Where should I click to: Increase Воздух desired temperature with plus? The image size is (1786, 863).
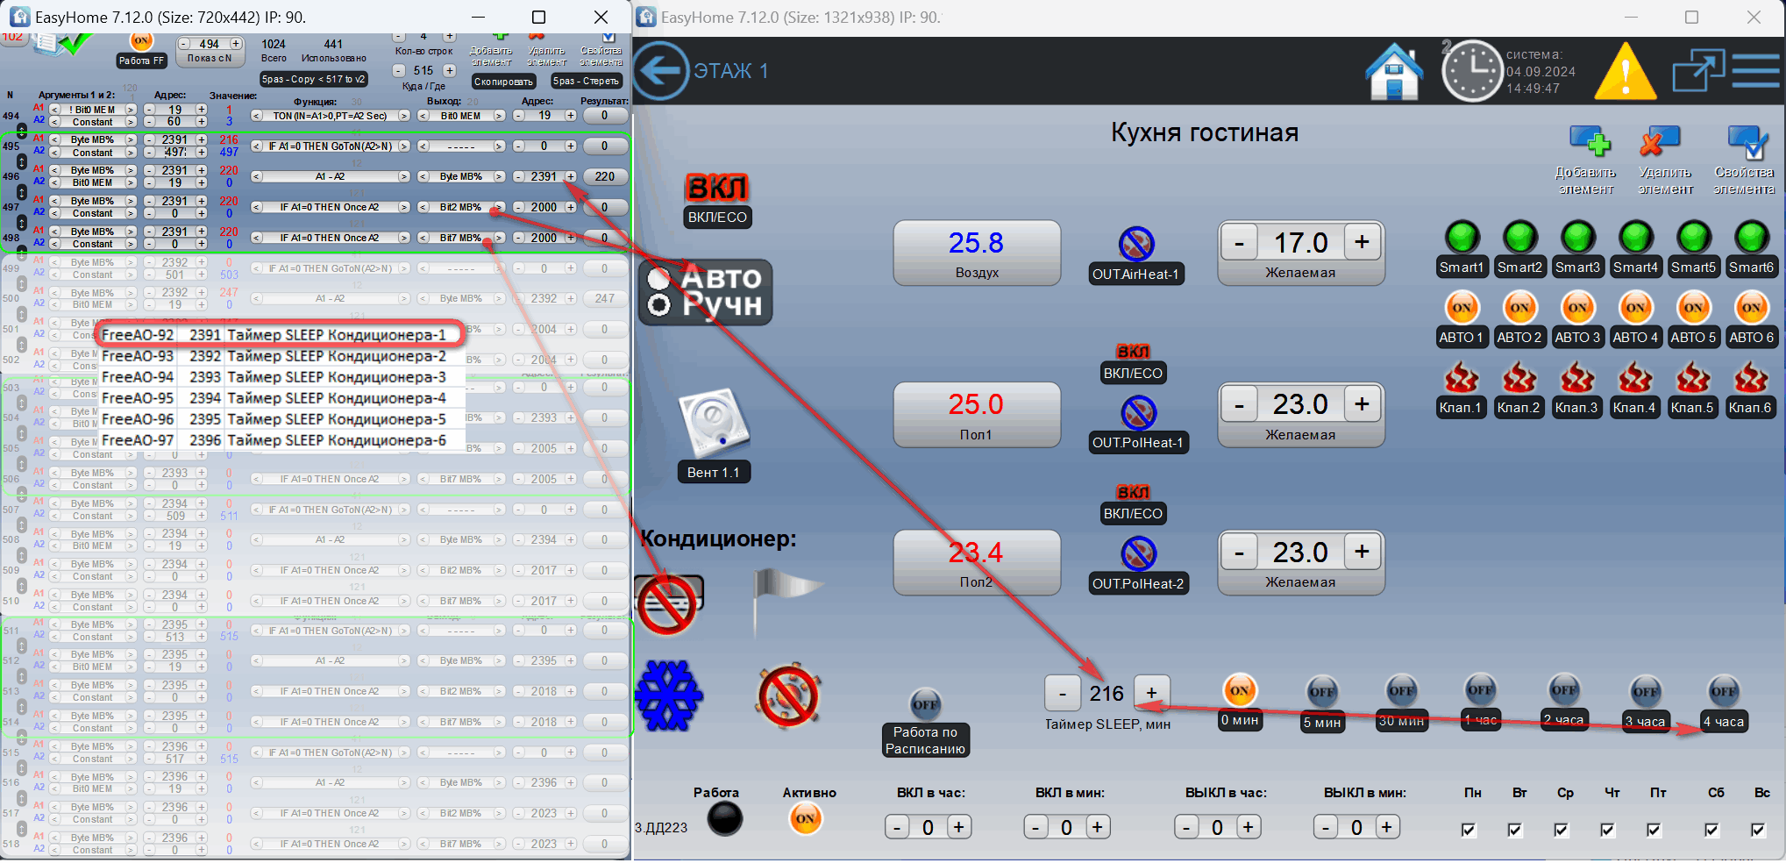point(1362,243)
